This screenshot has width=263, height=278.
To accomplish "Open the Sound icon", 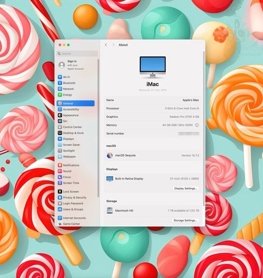I will click(60, 171).
